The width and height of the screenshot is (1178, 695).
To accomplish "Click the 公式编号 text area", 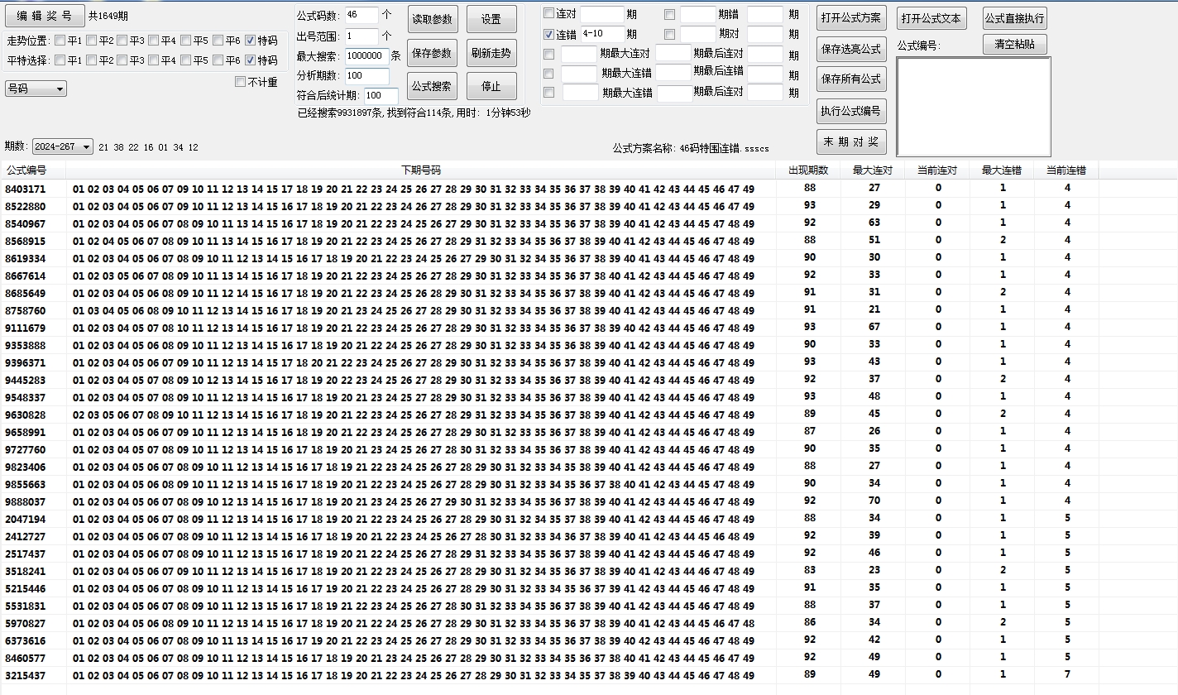I will [973, 106].
